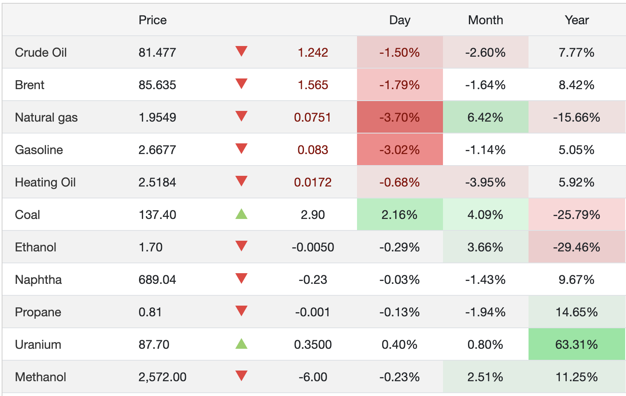The width and height of the screenshot is (626, 396).
Task: Click Gasoline day change -3.02%
Action: point(400,150)
